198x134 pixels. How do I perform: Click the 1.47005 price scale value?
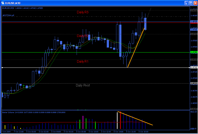coord(194,78)
